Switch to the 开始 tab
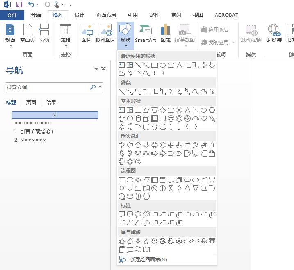The width and height of the screenshot is (294, 270). pyautogui.click(x=36, y=15)
